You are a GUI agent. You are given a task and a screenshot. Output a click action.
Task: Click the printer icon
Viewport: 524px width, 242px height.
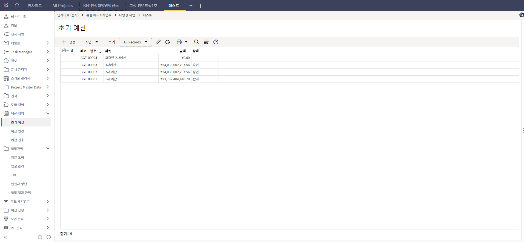tap(179, 42)
